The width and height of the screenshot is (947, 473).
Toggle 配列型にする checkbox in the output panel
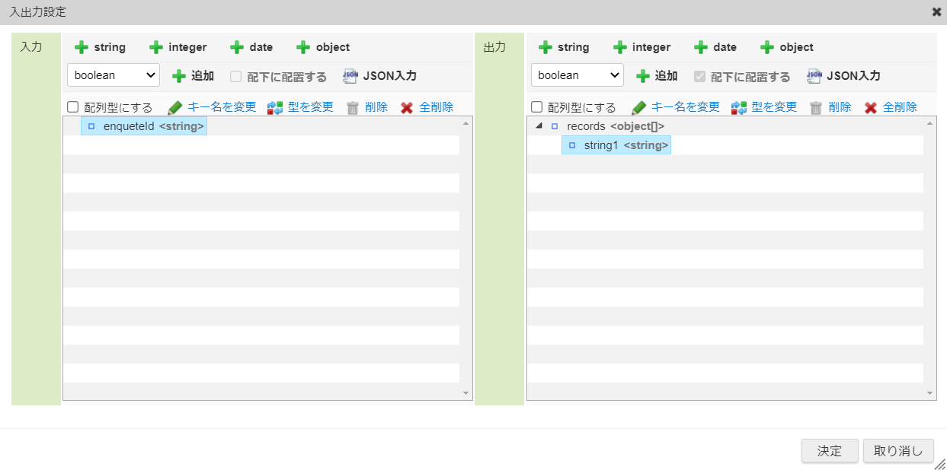pos(537,107)
